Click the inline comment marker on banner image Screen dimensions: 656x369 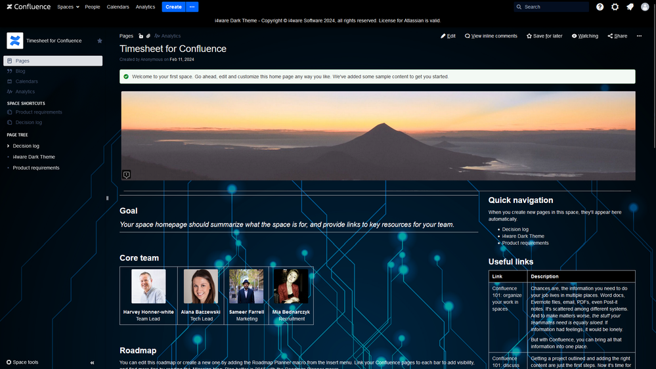[126, 175]
